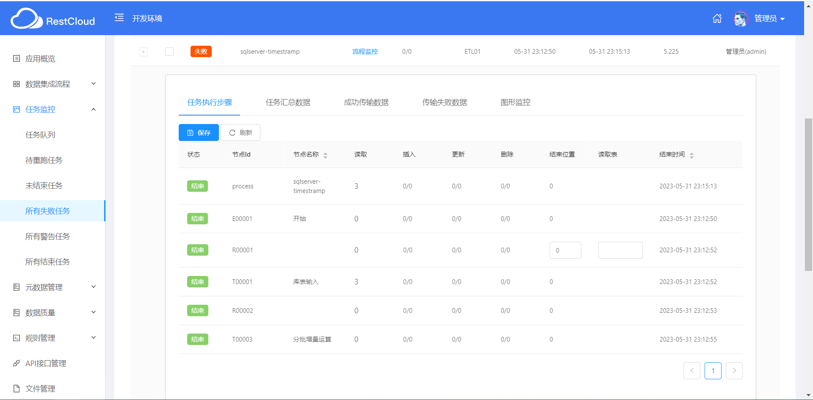This screenshot has width=813, height=400.
Task: Select the sqlserver-timestramp row checkbox
Action: pyautogui.click(x=169, y=52)
